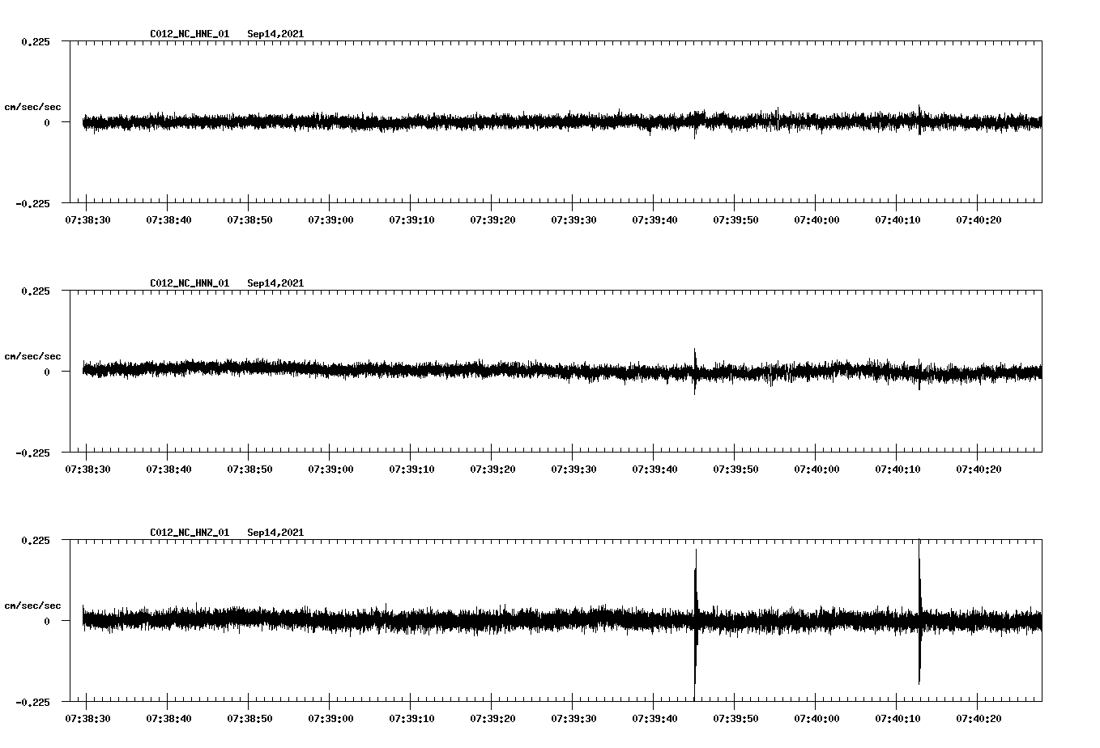Image resolution: width=1100 pixels, height=748 pixels.
Task: Click time label 07:39:10 under HNE plot
Action: pos(411,220)
